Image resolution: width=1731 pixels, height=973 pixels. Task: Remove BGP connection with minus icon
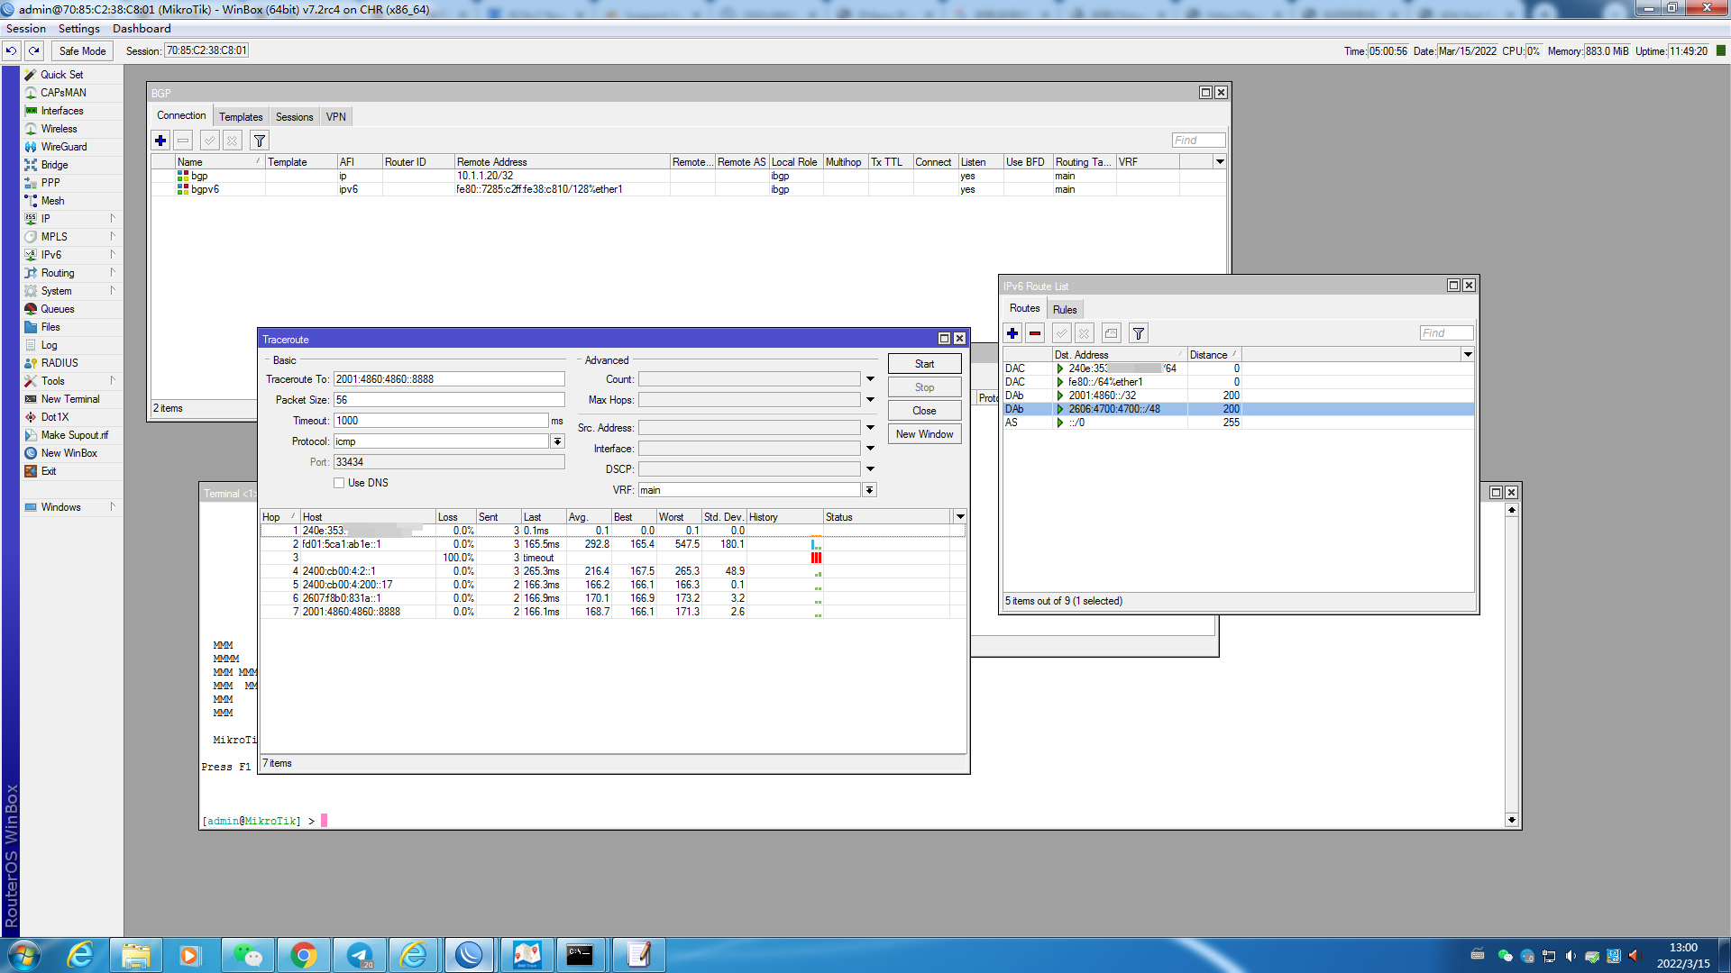click(183, 141)
